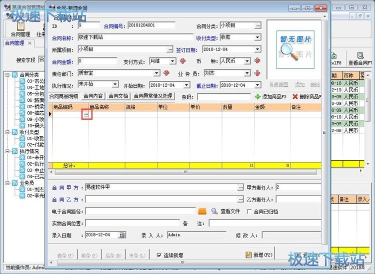Click the goods grid horizontal scrollbar
The width and height of the screenshot is (375, 274).
coord(185,172)
